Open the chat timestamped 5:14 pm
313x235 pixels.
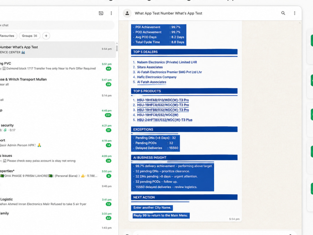[58, 97]
